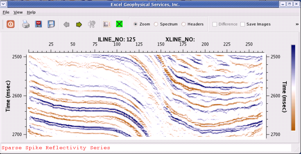Click the 2700 tick on right time axis
Viewport: 301px width, 154px height.
(275, 134)
